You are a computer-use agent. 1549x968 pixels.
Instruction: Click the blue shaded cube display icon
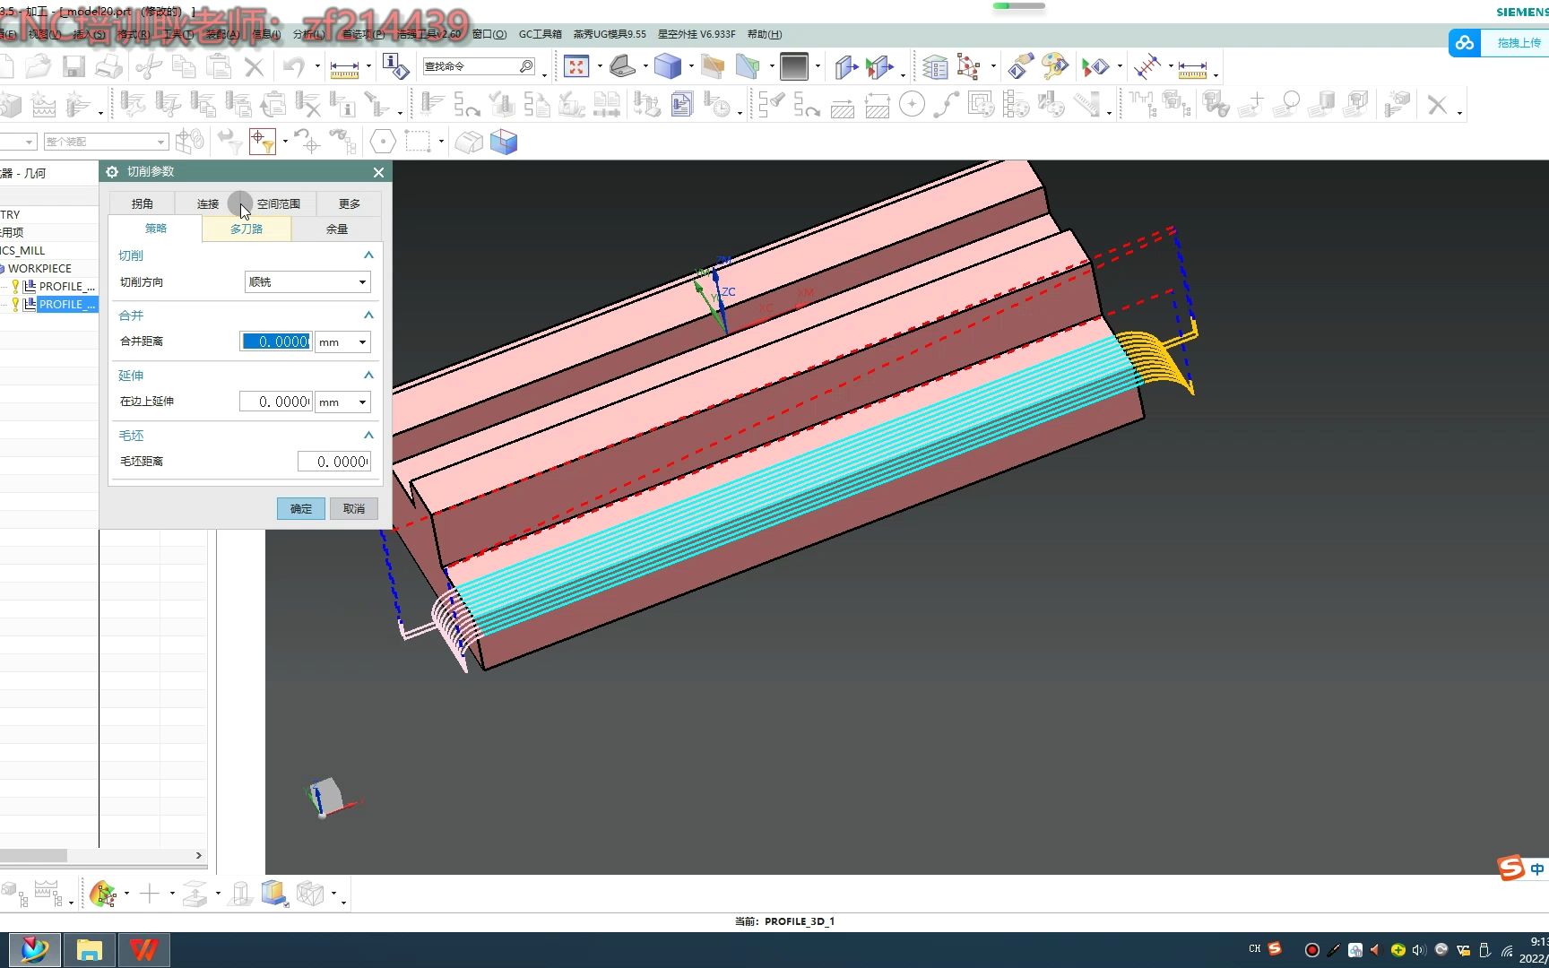[x=669, y=65]
